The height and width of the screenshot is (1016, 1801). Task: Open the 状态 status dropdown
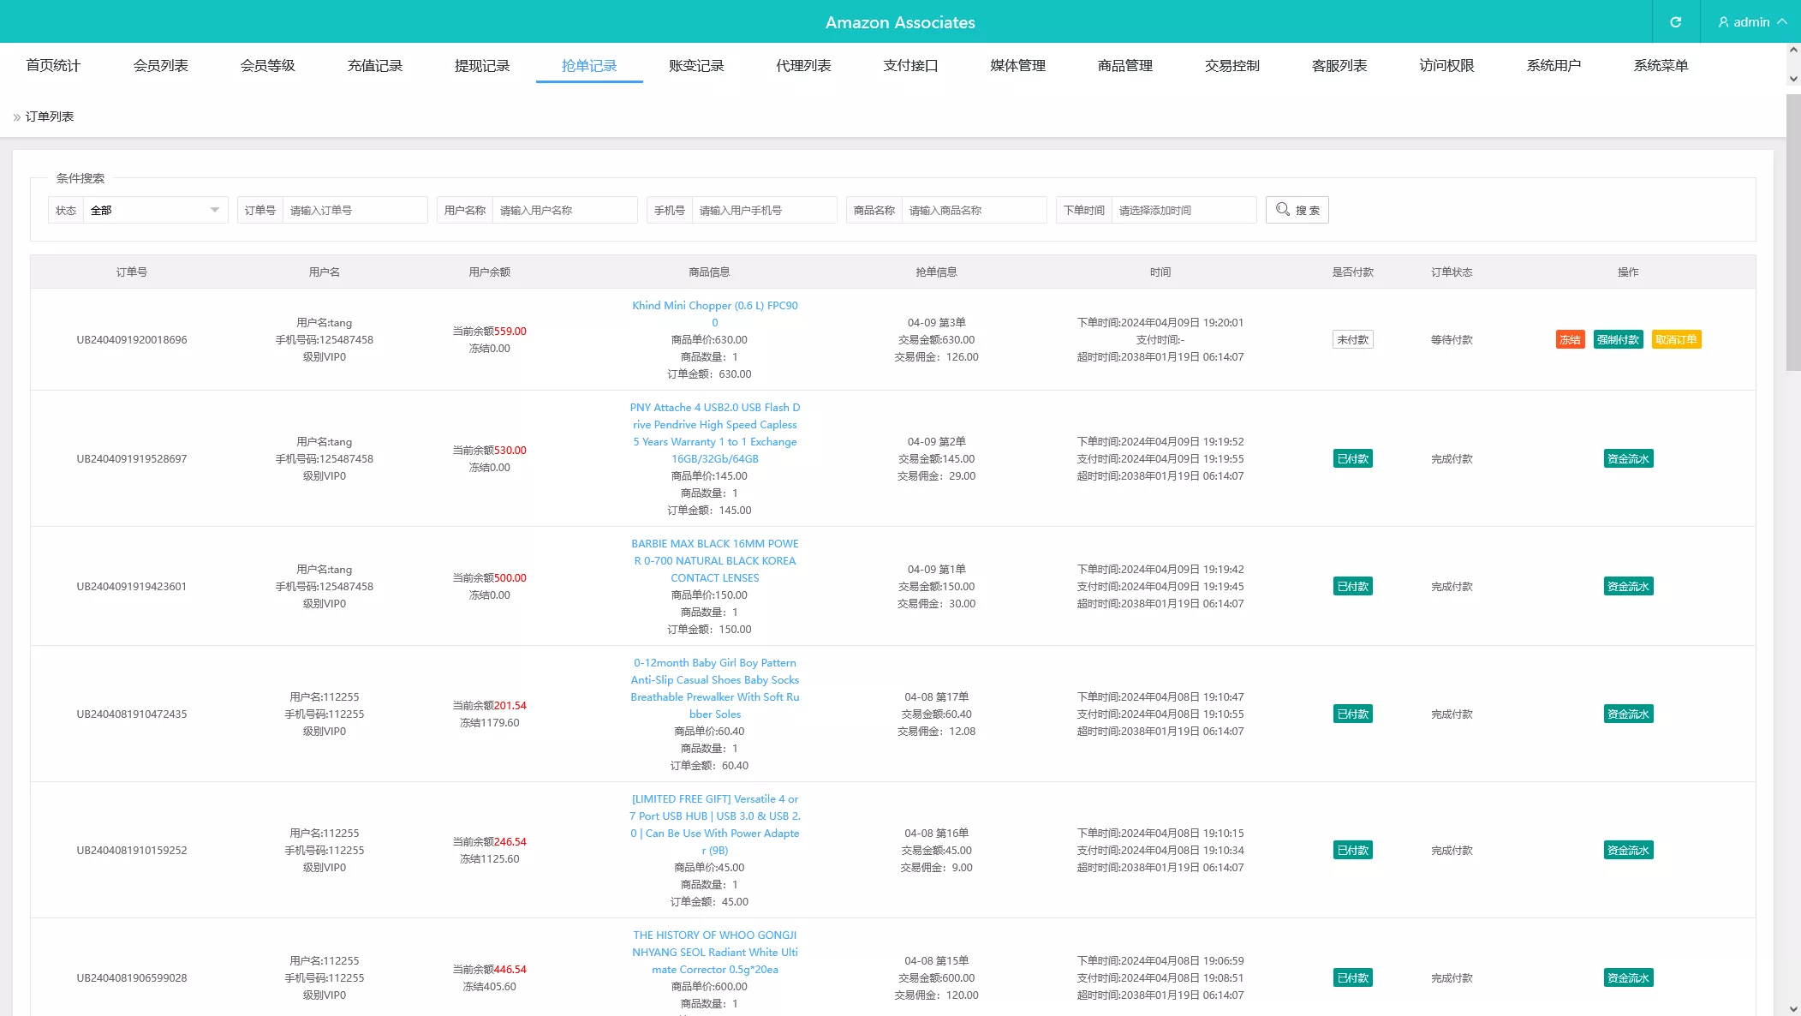(155, 210)
